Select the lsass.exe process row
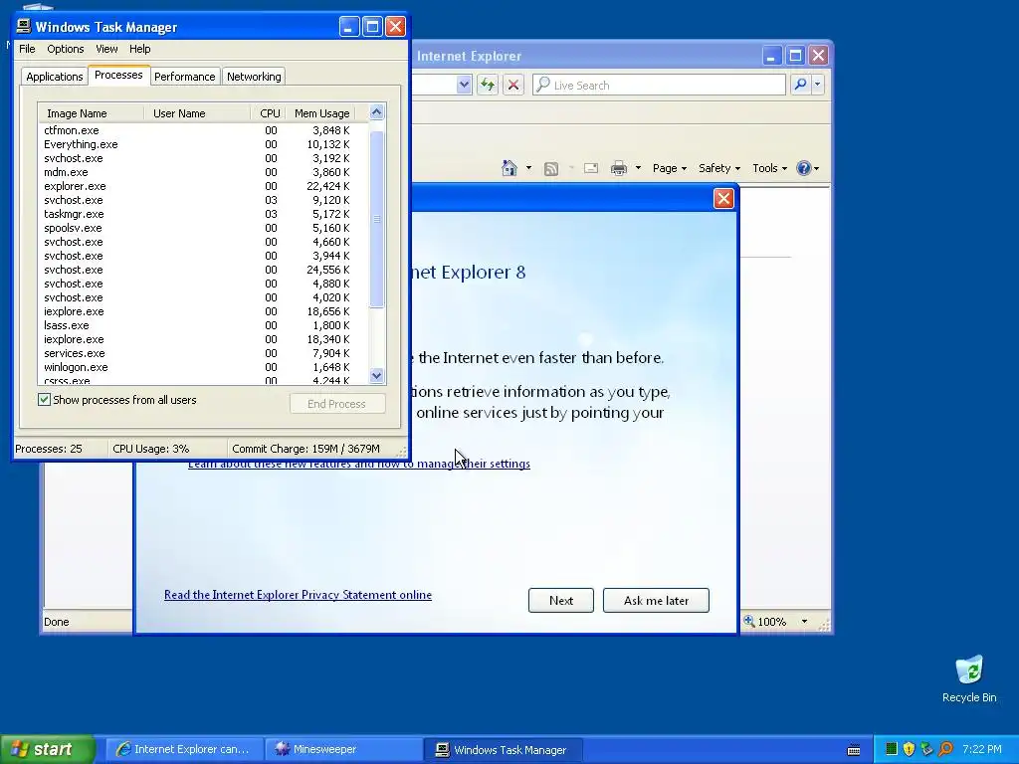 pyautogui.click(x=198, y=325)
